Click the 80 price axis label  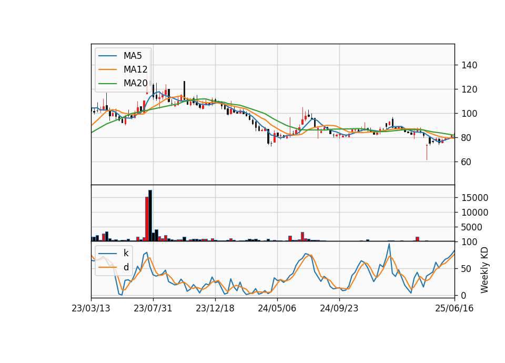(467, 137)
